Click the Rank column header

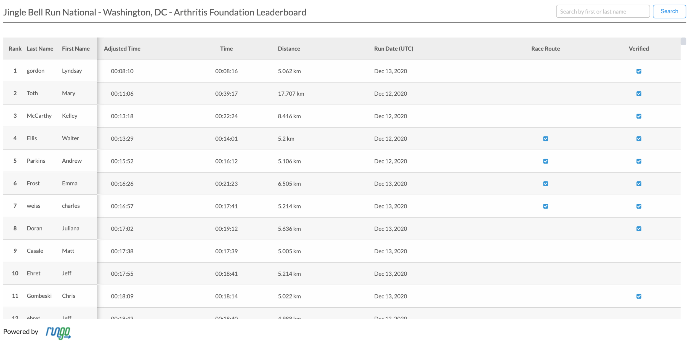pyautogui.click(x=15, y=49)
